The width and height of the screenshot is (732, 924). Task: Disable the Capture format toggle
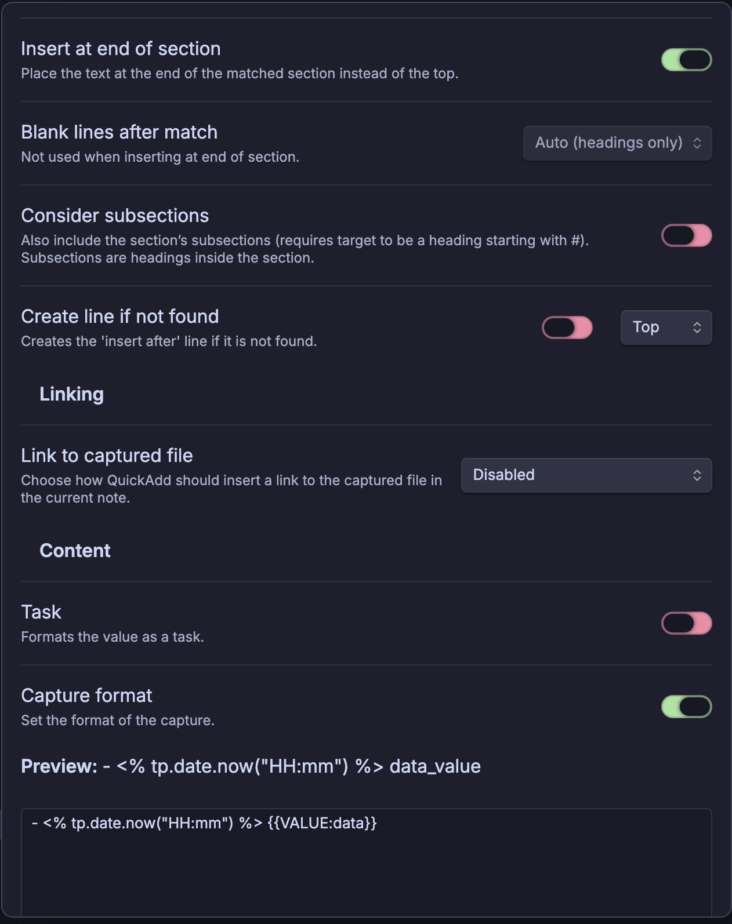tap(686, 707)
